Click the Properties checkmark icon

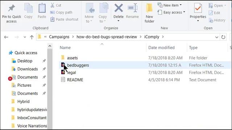pos(198,8)
